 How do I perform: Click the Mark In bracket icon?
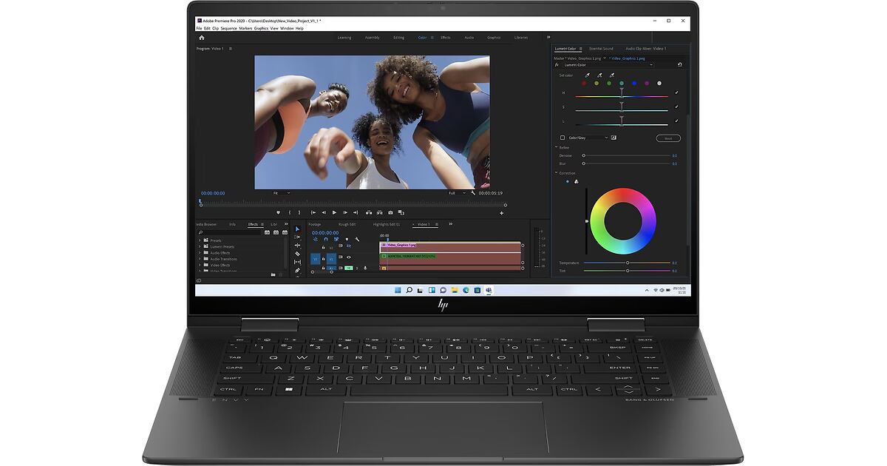point(290,212)
